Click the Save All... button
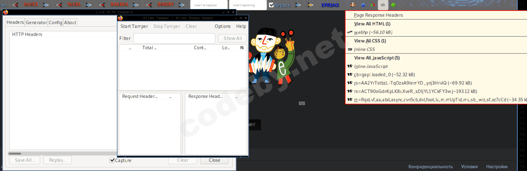 [x=25, y=160]
